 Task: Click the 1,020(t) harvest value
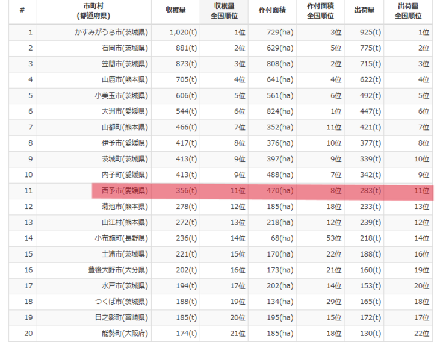click(x=183, y=31)
